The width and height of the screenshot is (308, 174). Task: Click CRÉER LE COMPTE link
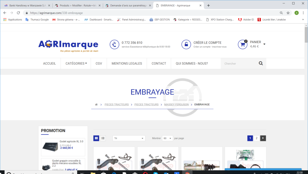(207, 43)
